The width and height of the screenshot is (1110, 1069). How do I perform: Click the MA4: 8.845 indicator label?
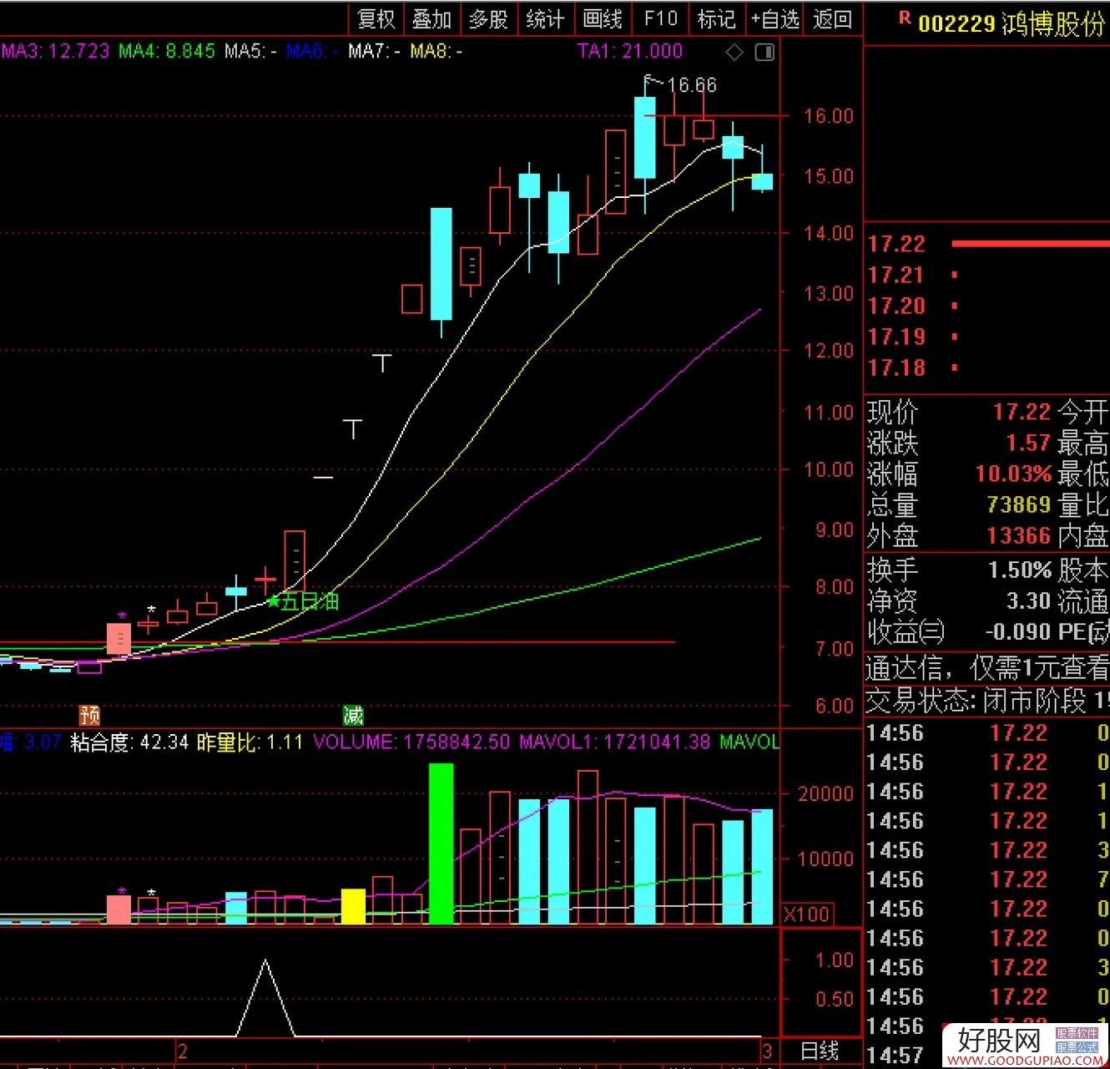click(167, 51)
